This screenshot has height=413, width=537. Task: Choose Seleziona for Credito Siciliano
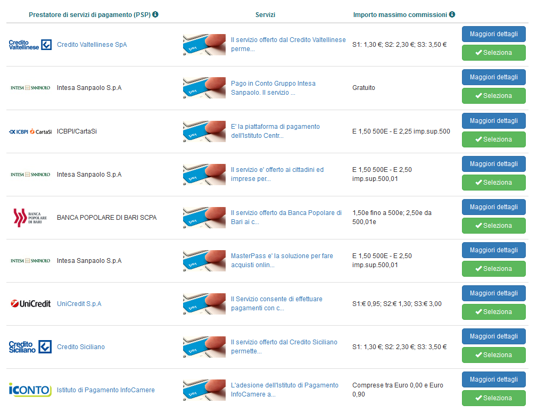(493, 355)
